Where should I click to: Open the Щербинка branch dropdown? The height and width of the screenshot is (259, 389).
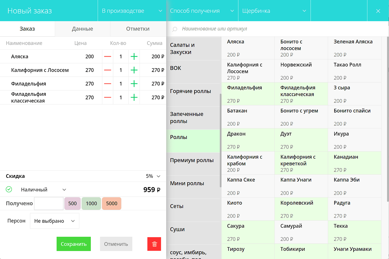274,11
